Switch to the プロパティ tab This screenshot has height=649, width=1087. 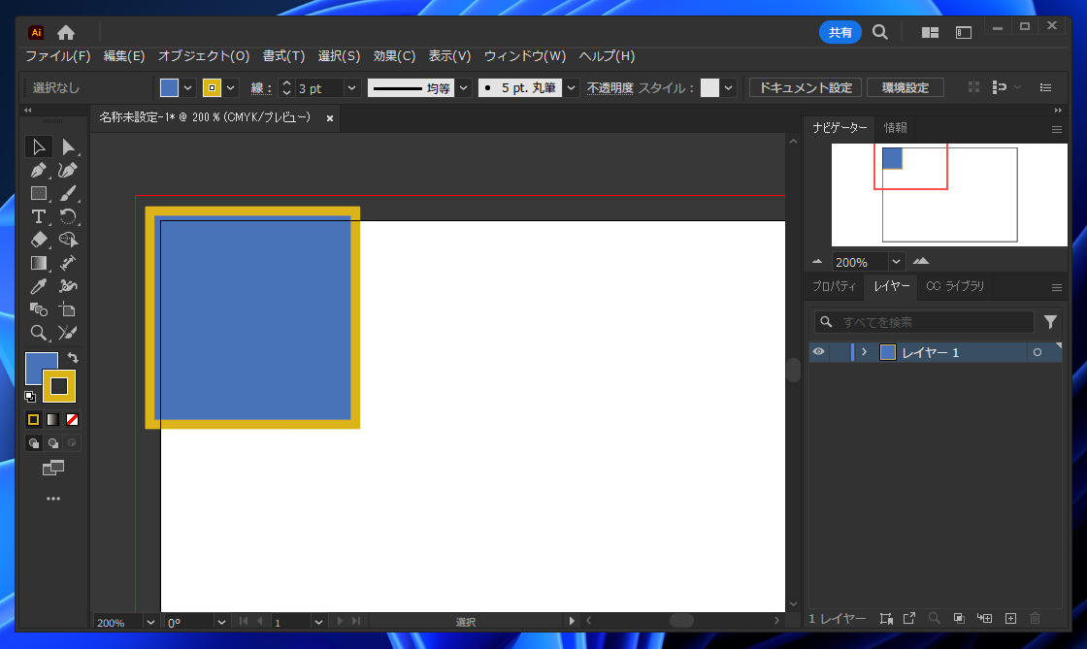pyautogui.click(x=835, y=286)
